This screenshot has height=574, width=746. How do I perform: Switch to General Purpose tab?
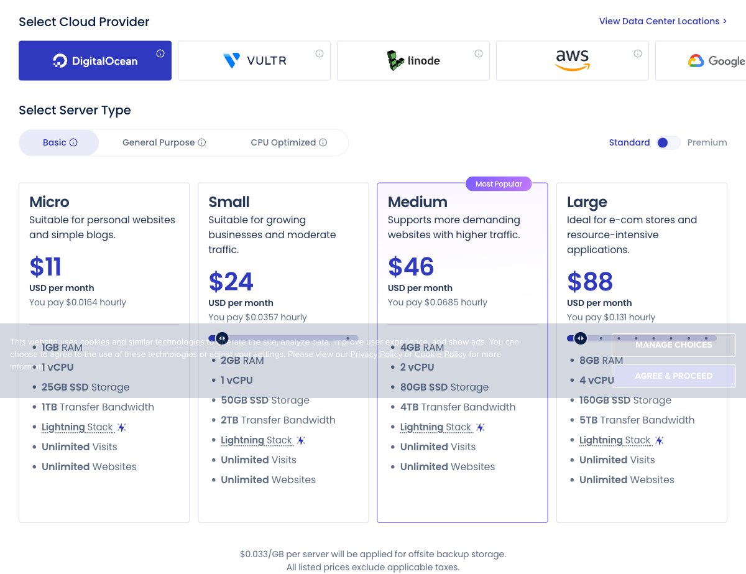164,142
